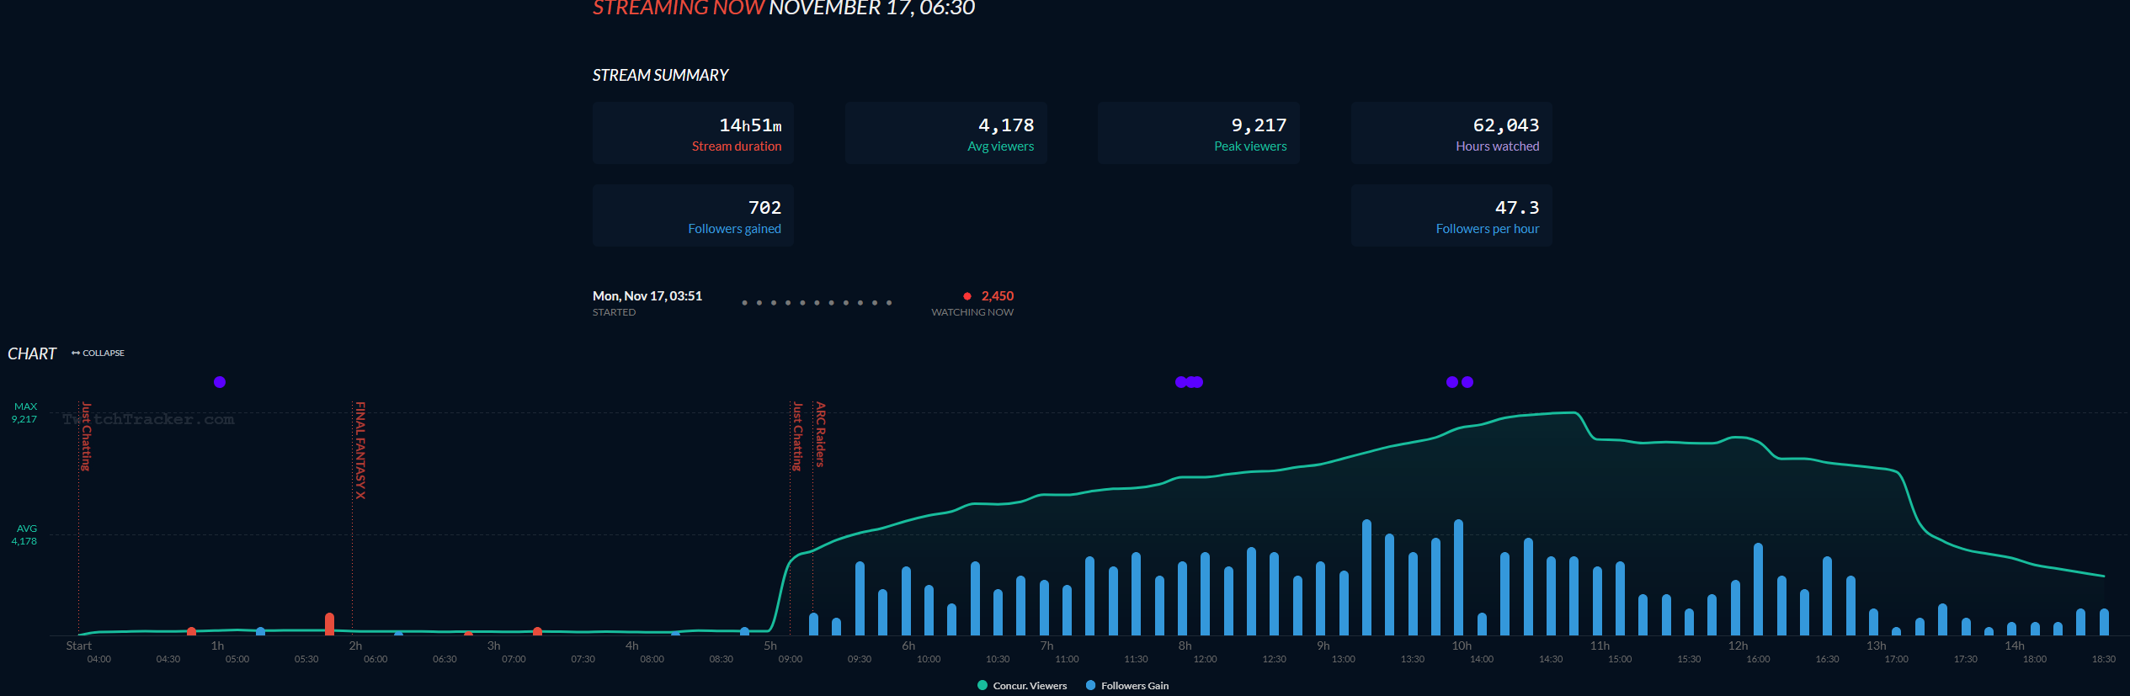This screenshot has height=696, width=2130.
Task: Select the 14h51m Stream duration card
Action: coord(693,133)
